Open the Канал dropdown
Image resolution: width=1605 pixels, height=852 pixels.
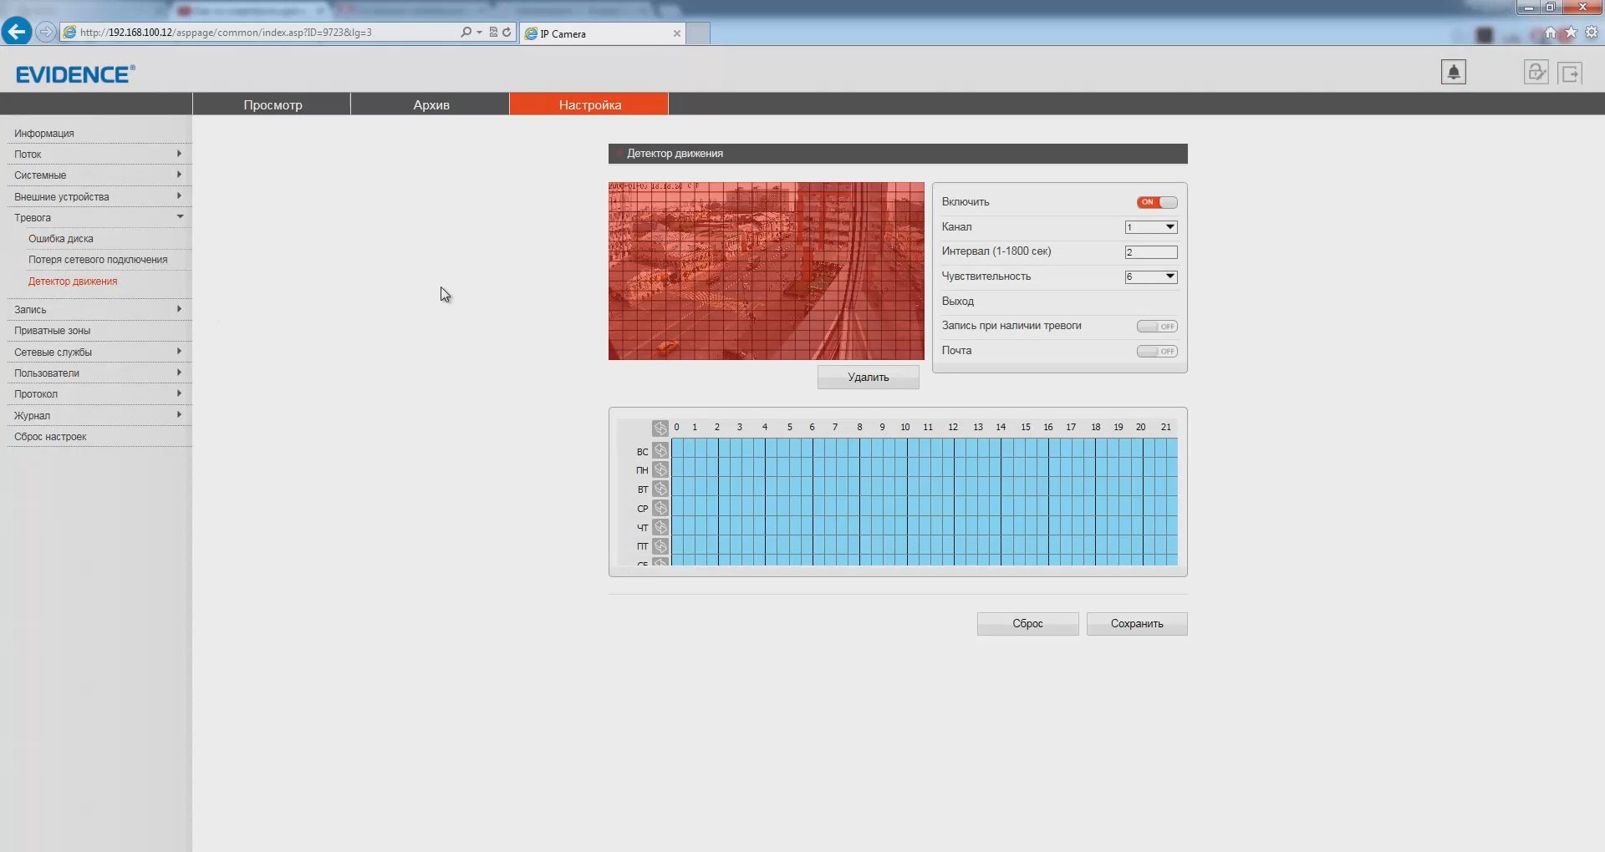click(1150, 227)
